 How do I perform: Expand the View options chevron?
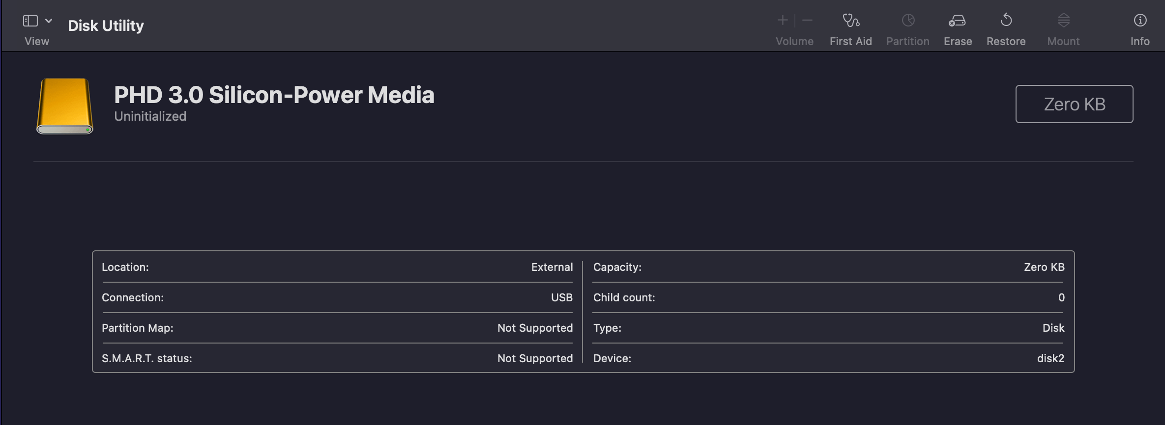49,21
